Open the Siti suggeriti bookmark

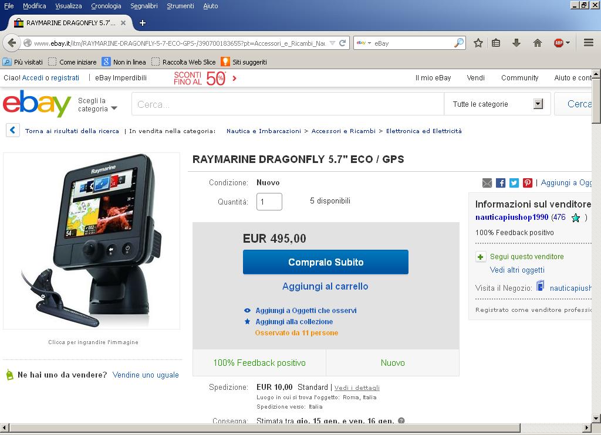244,62
